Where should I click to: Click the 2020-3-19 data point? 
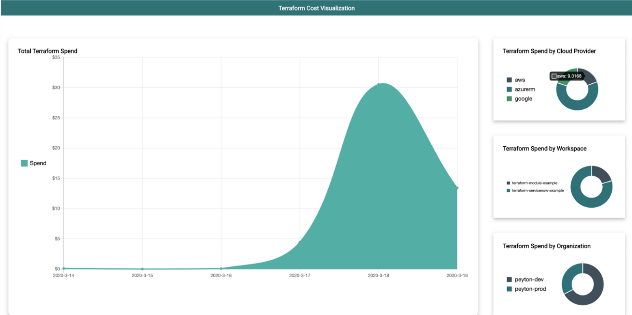pos(457,188)
